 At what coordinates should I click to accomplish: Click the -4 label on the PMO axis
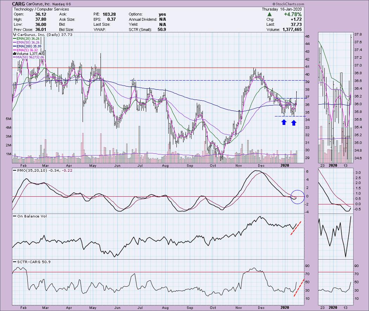pyautogui.click(x=307, y=212)
